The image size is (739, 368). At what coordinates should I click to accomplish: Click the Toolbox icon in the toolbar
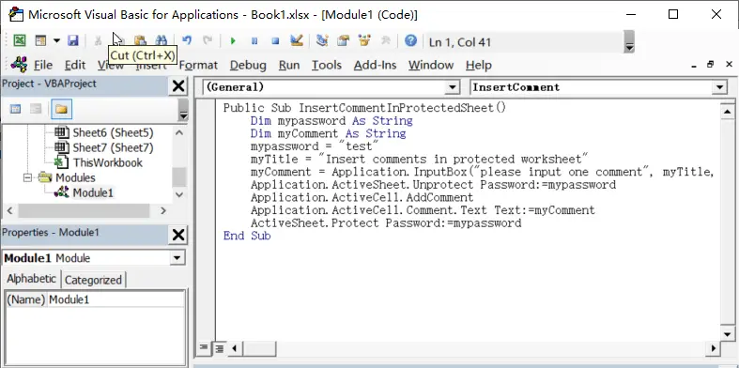tap(386, 40)
